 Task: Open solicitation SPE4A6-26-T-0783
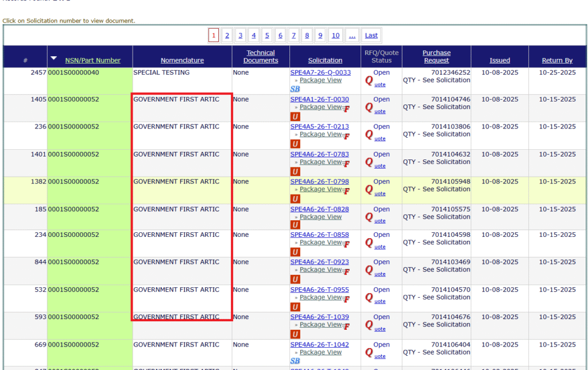pos(319,154)
